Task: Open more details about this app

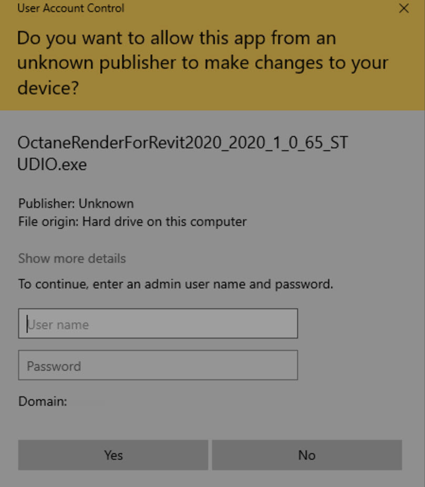Action: click(x=72, y=259)
